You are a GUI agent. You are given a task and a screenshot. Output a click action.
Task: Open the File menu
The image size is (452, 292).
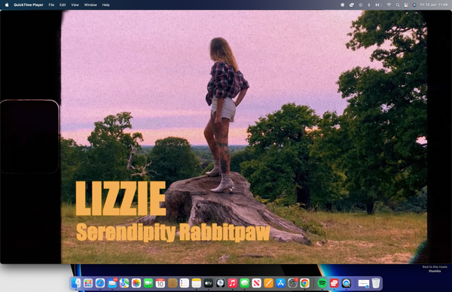[51, 5]
